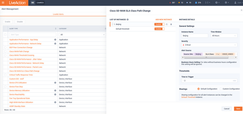The height and width of the screenshot is (114, 243).
Task: View the 287 critical alerts indicator
Action: pos(172,3)
